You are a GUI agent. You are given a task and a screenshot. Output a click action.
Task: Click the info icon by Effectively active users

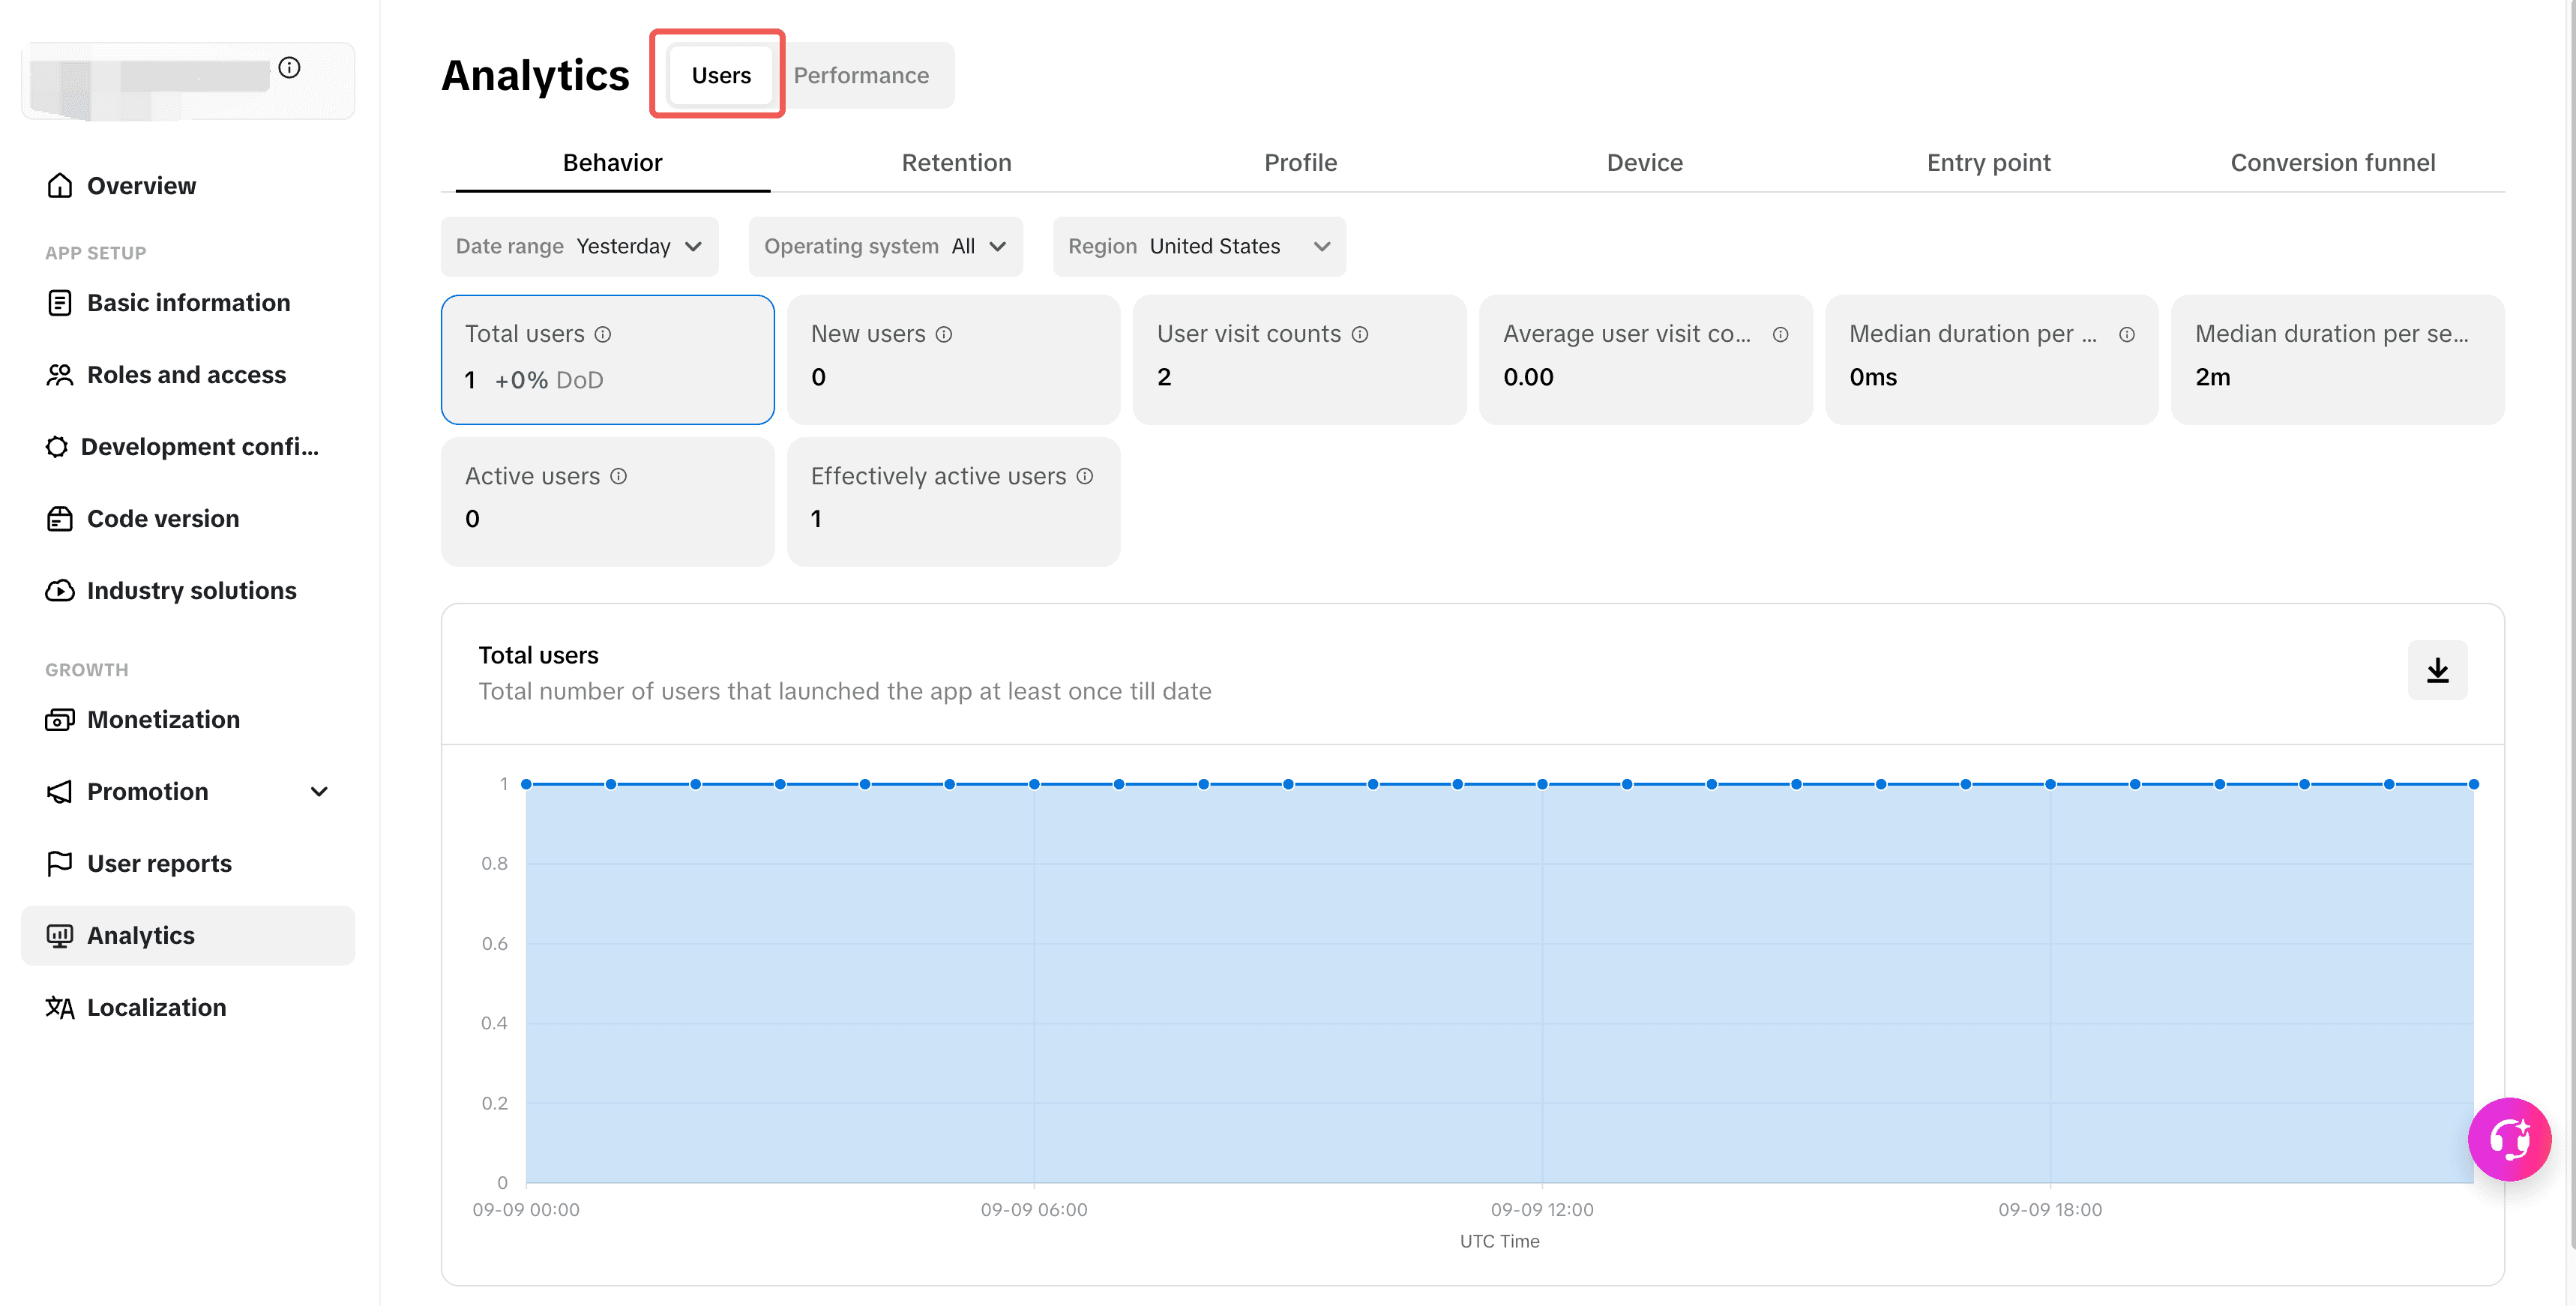click(x=1085, y=476)
